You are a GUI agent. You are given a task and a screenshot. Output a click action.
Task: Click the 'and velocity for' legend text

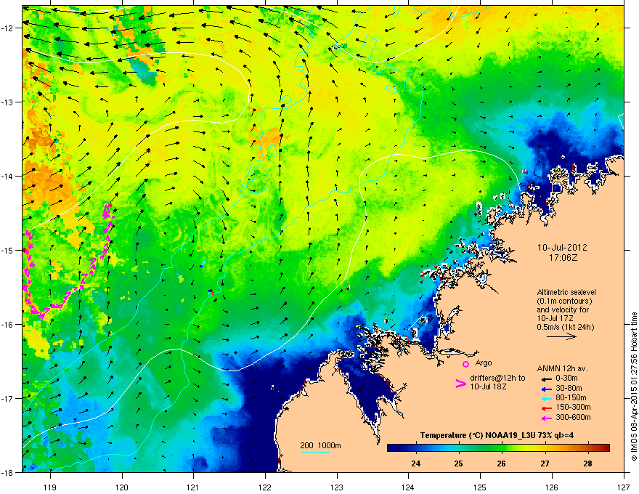tap(563, 309)
